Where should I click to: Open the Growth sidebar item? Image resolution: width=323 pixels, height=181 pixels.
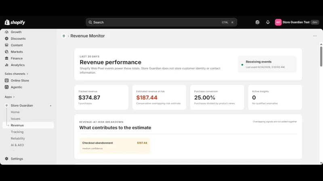(x=16, y=32)
